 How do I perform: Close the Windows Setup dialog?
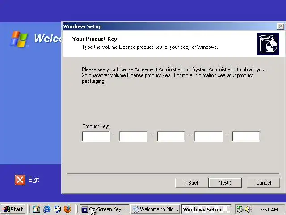280,26
